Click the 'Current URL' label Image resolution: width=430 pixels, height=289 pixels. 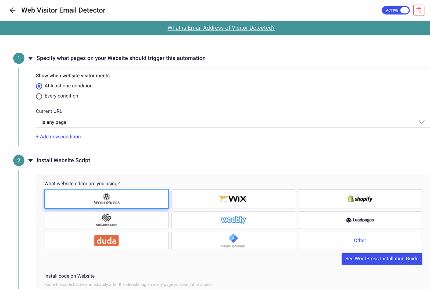click(x=49, y=111)
